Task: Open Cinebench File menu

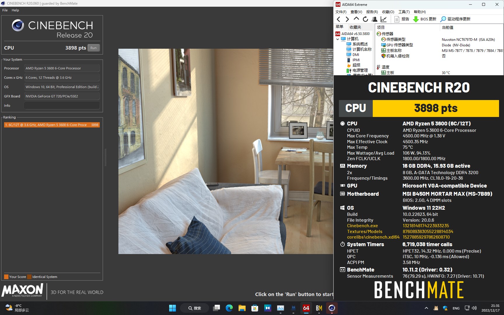Action: [x=5, y=10]
